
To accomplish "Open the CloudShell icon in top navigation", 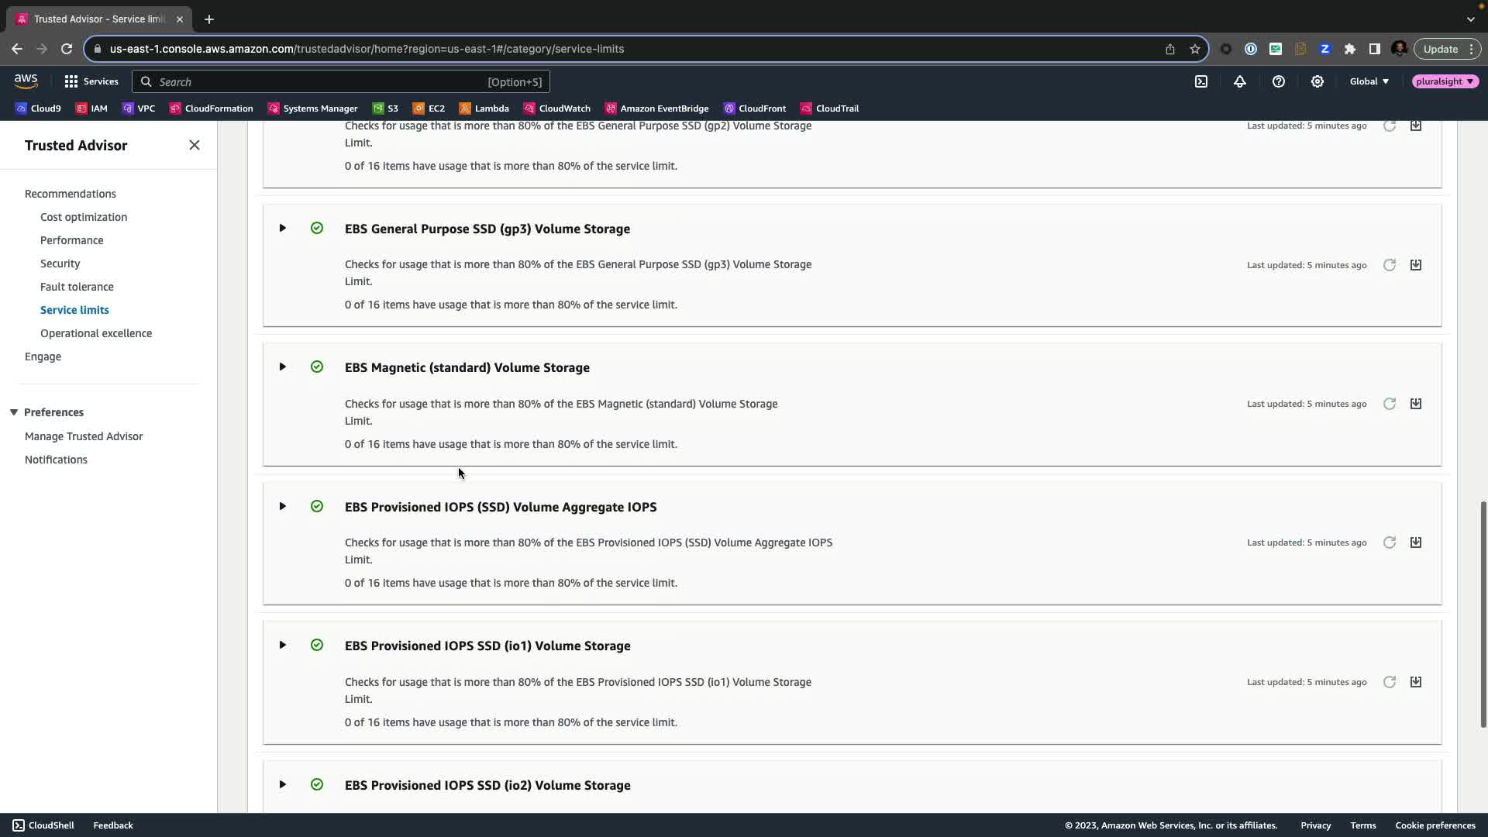I will click(1201, 81).
